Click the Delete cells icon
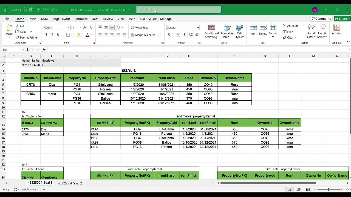351x197 pixels. (x=263, y=28)
